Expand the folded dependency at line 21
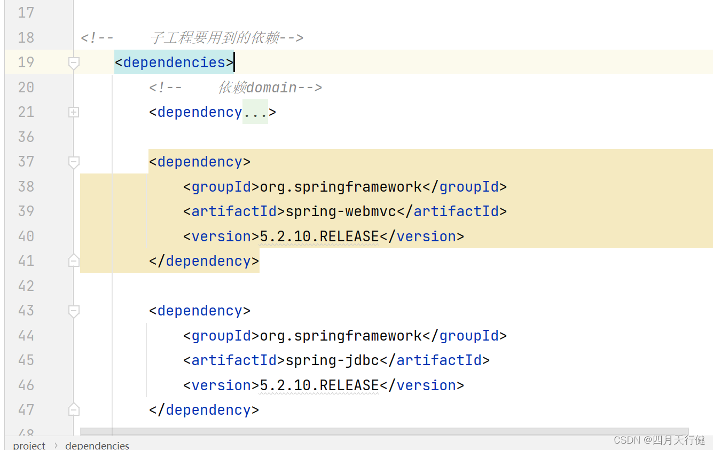Image resolution: width=713 pixels, height=450 pixels. [x=74, y=112]
